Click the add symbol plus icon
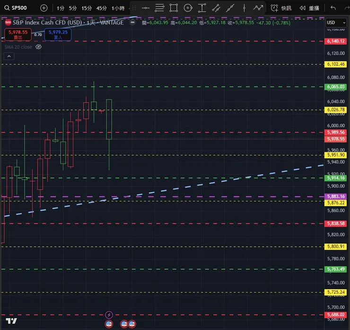Screen dimensions: 350x330 (44, 8)
